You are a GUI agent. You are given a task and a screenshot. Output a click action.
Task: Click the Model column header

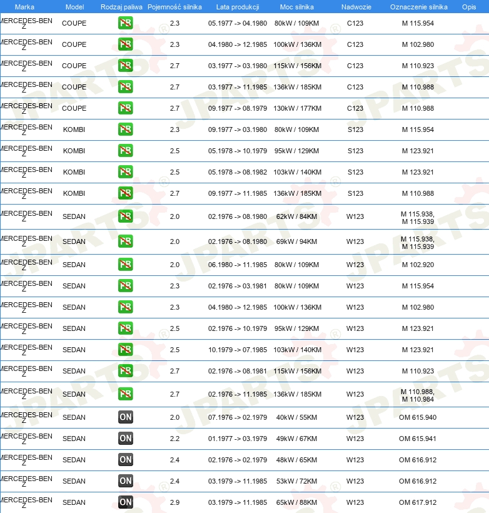point(74,7)
